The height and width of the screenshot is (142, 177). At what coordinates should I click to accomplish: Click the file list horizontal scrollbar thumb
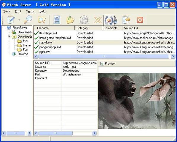click(104, 56)
